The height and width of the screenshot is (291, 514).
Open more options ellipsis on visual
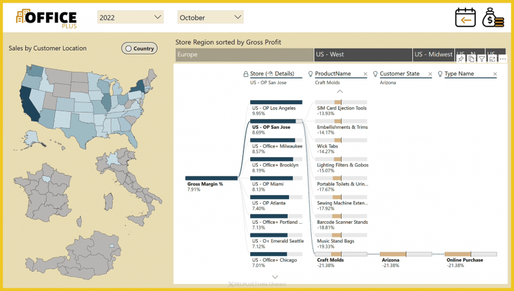point(502,58)
